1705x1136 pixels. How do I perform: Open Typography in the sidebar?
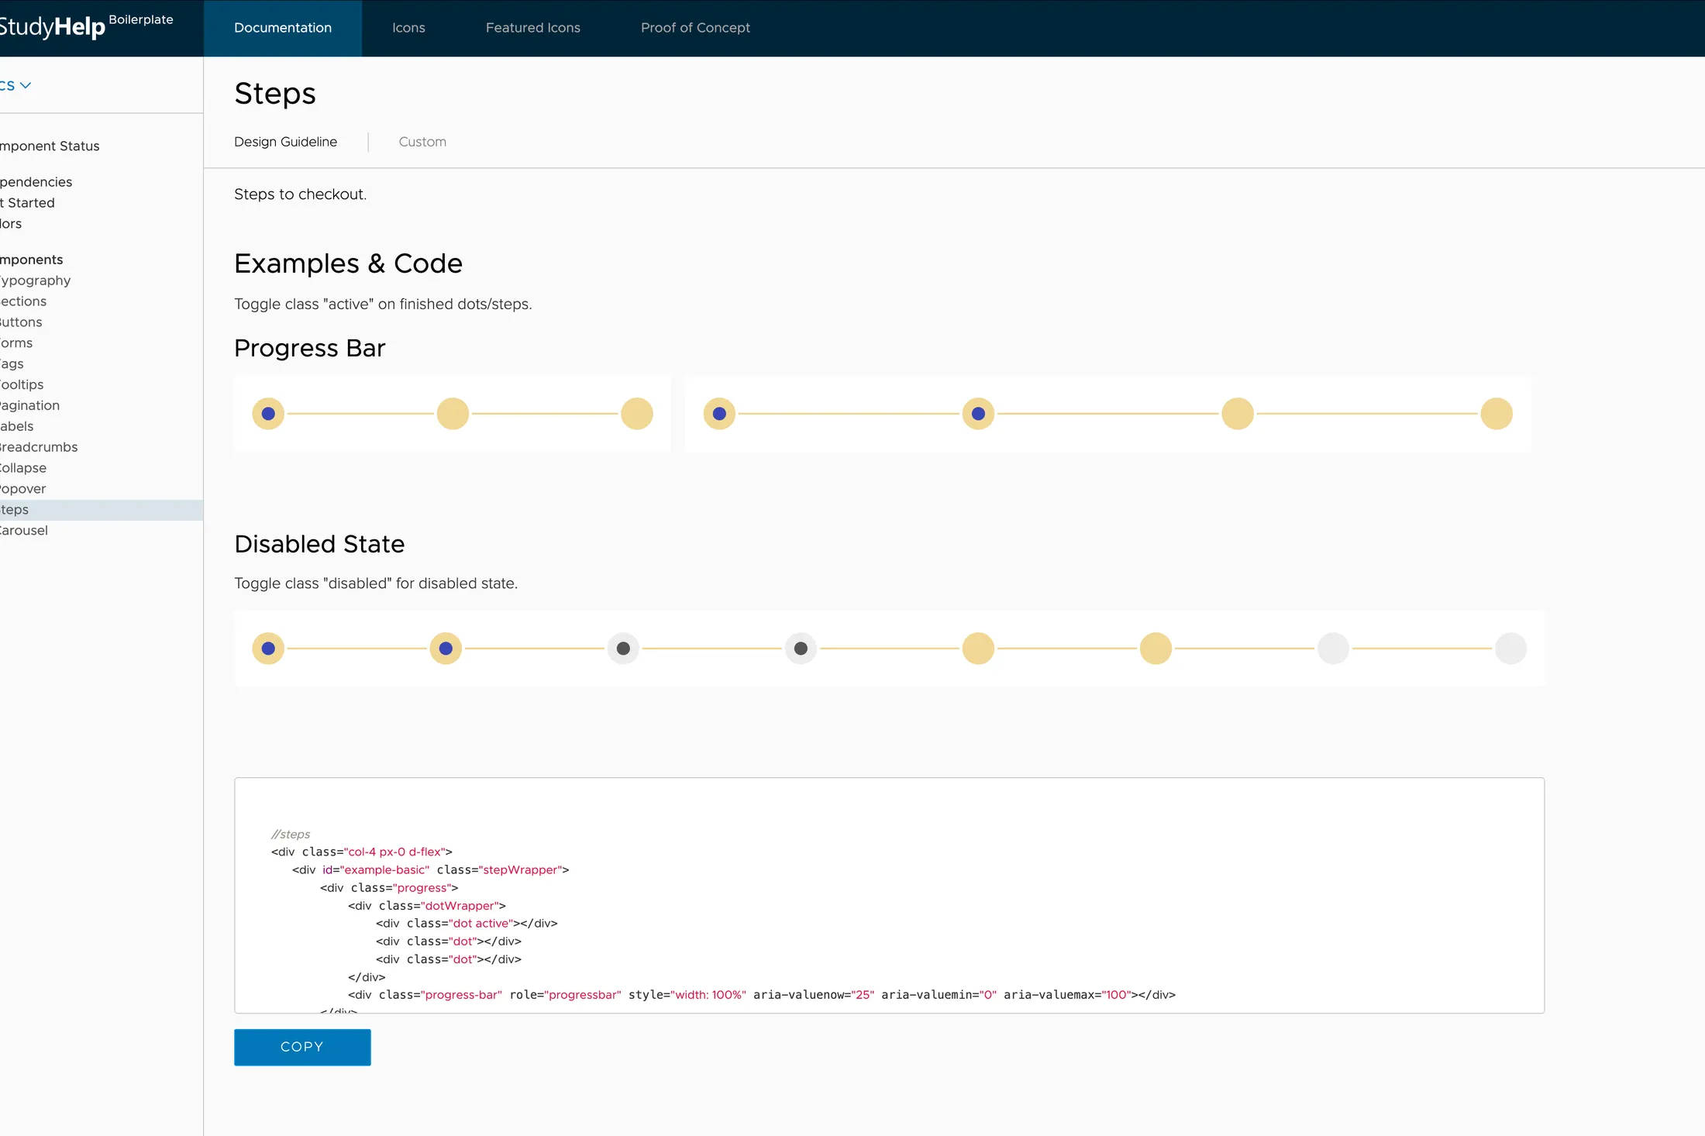(x=35, y=281)
